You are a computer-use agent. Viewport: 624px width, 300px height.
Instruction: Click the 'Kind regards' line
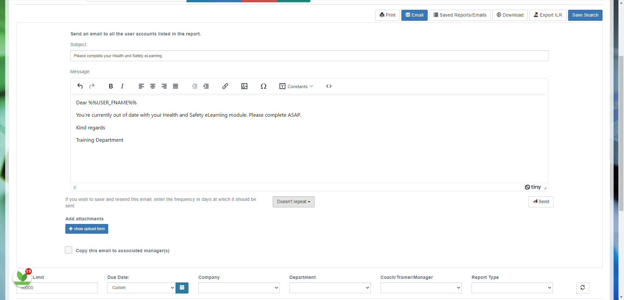91,128
